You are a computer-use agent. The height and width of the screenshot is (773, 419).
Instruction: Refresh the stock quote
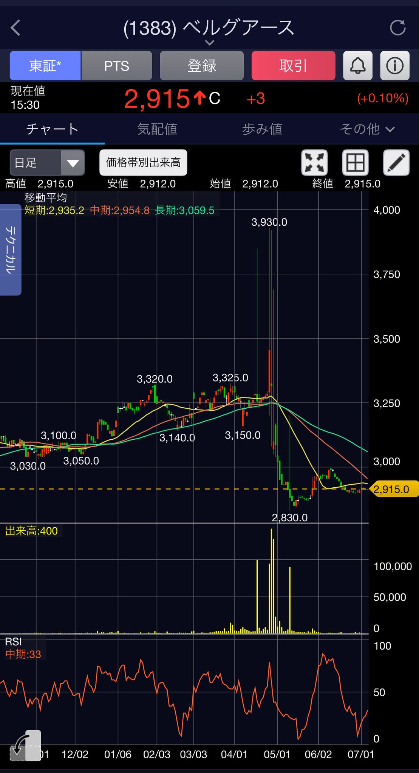[x=397, y=28]
